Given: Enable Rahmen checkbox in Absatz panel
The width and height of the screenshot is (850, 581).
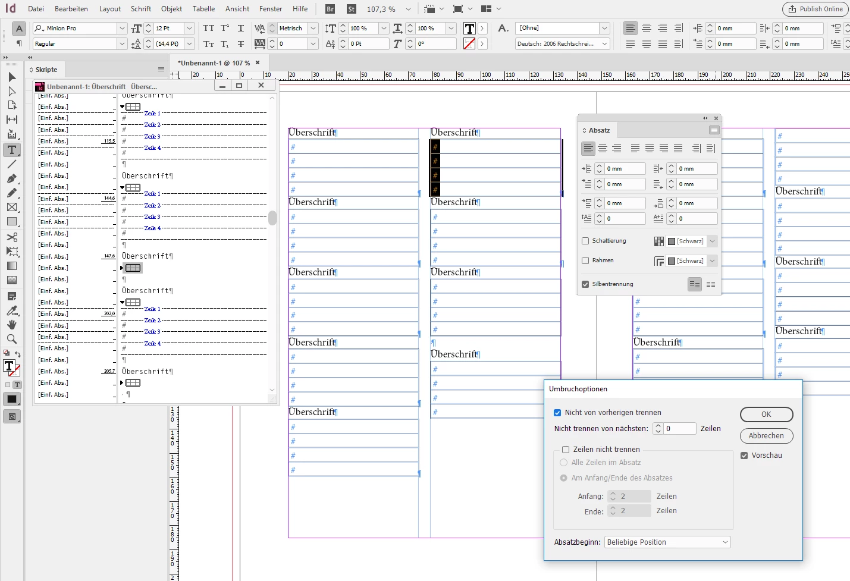Looking at the screenshot, I should tap(585, 260).
